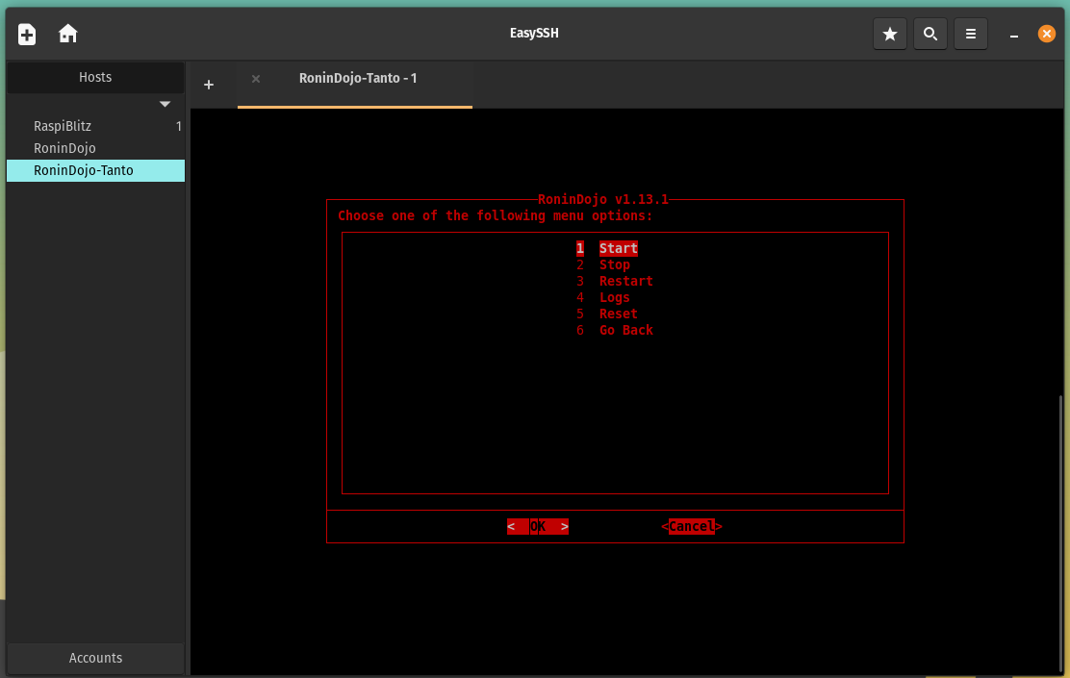Viewport: 1070px width, 678px height.
Task: Select the RoninDojo host
Action: point(95,148)
